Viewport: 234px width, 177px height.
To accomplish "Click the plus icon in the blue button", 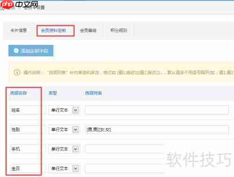I will tap(16, 50).
